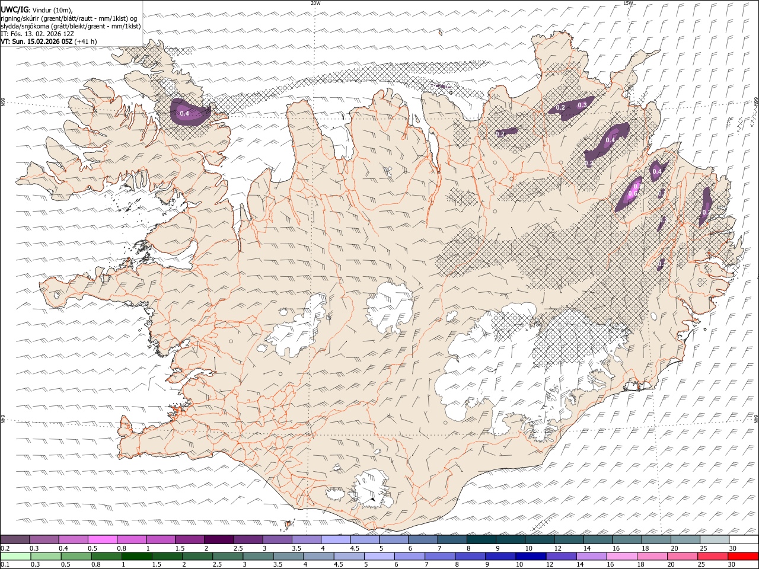Click the 'slydda/snjókoma' legend description line

tap(71, 25)
